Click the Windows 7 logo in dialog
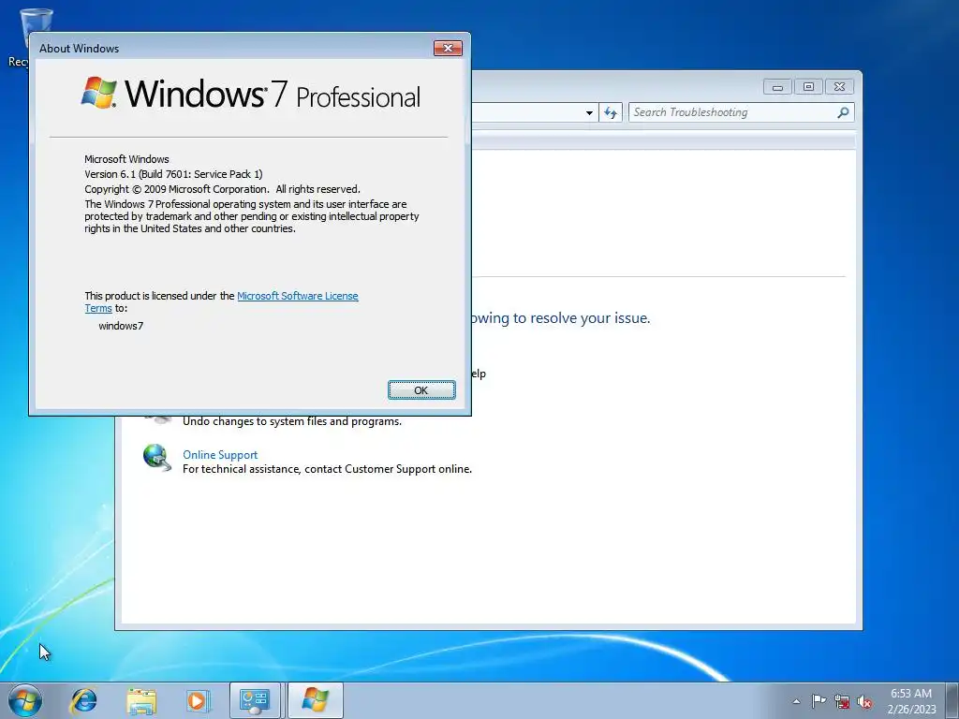Viewport: 959px width, 719px height. (251, 93)
